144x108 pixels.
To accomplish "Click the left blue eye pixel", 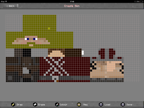I will 28,39.
